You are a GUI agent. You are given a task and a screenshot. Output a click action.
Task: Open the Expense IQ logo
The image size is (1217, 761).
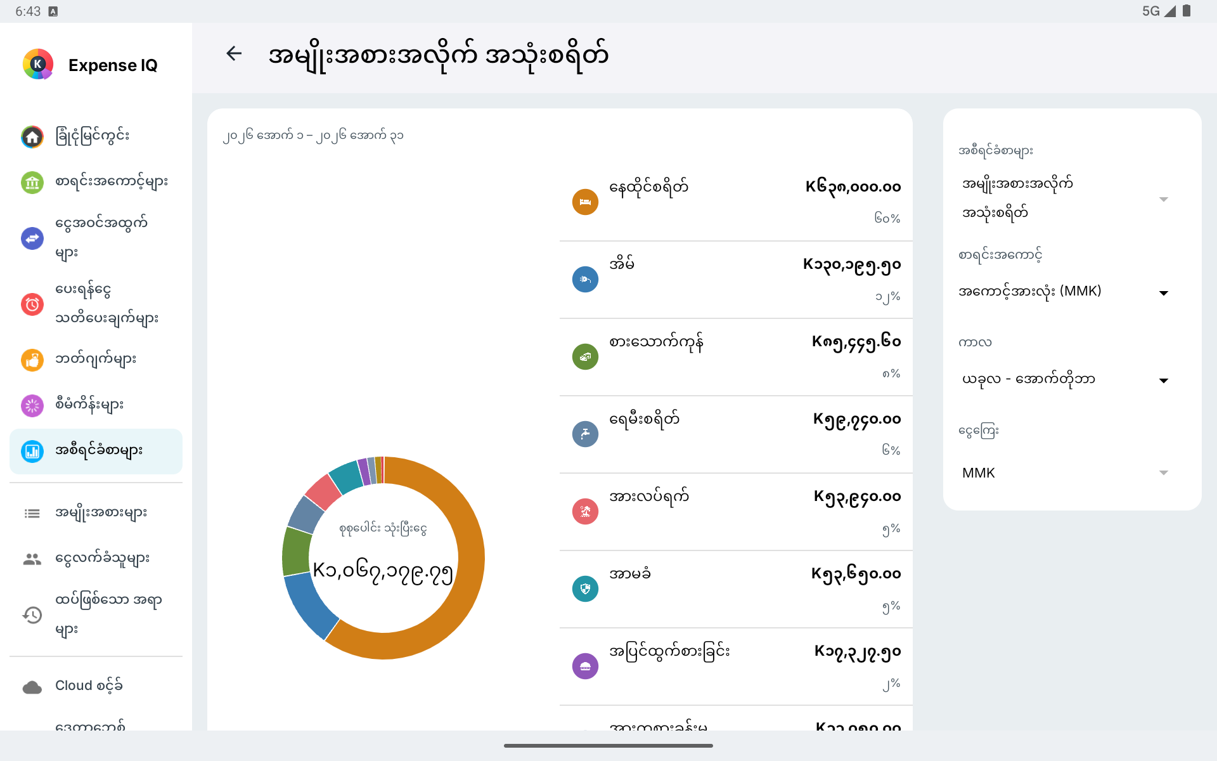point(38,64)
